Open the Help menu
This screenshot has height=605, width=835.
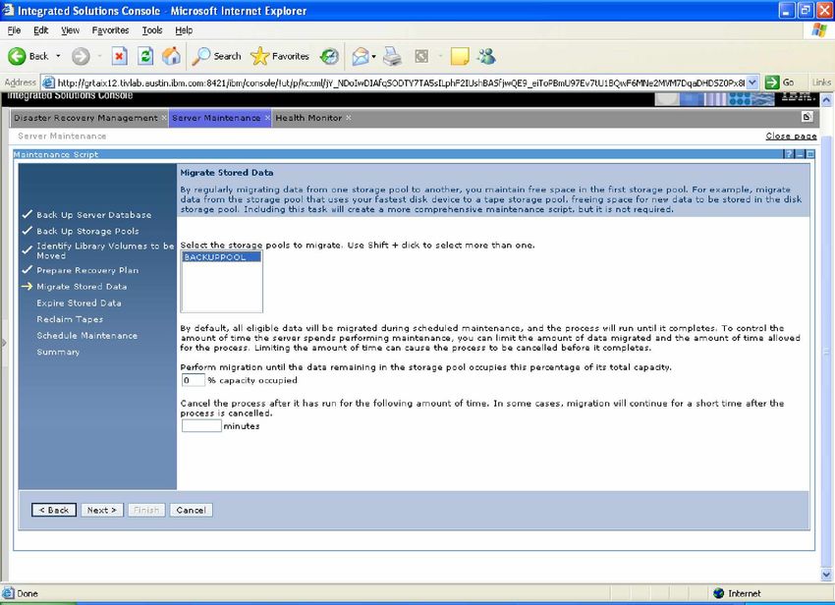[184, 30]
